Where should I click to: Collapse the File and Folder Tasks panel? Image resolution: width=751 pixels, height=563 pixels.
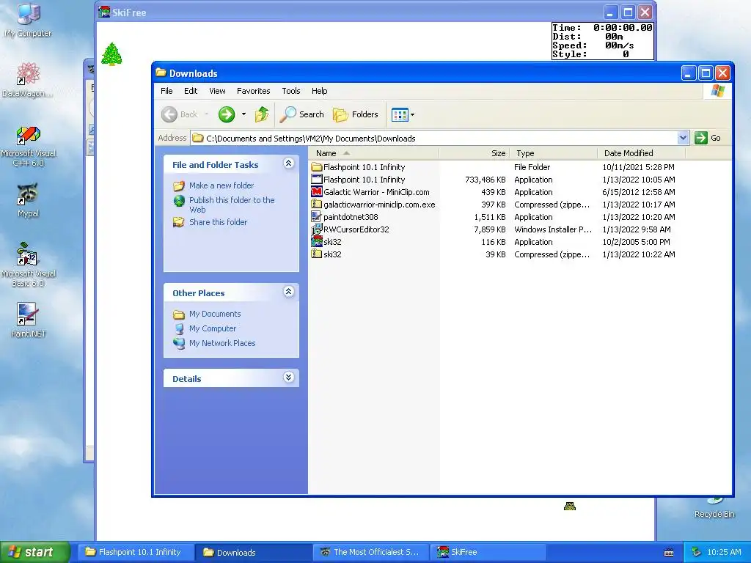pos(288,163)
